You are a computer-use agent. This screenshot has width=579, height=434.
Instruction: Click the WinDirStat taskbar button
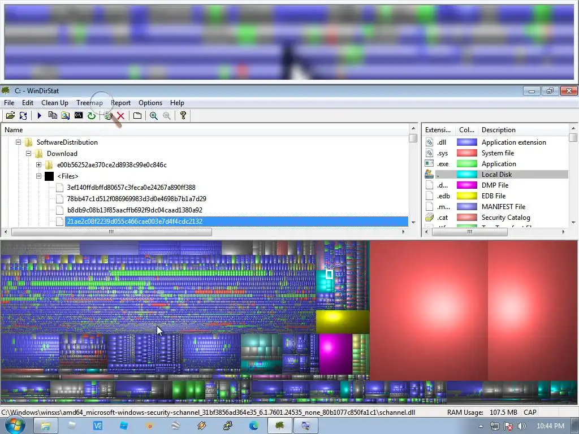[280, 426]
